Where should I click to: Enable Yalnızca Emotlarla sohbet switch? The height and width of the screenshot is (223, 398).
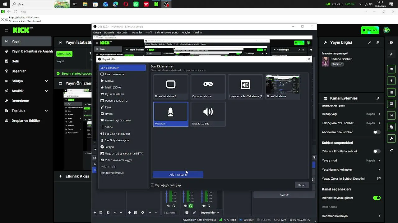[x=377, y=151]
